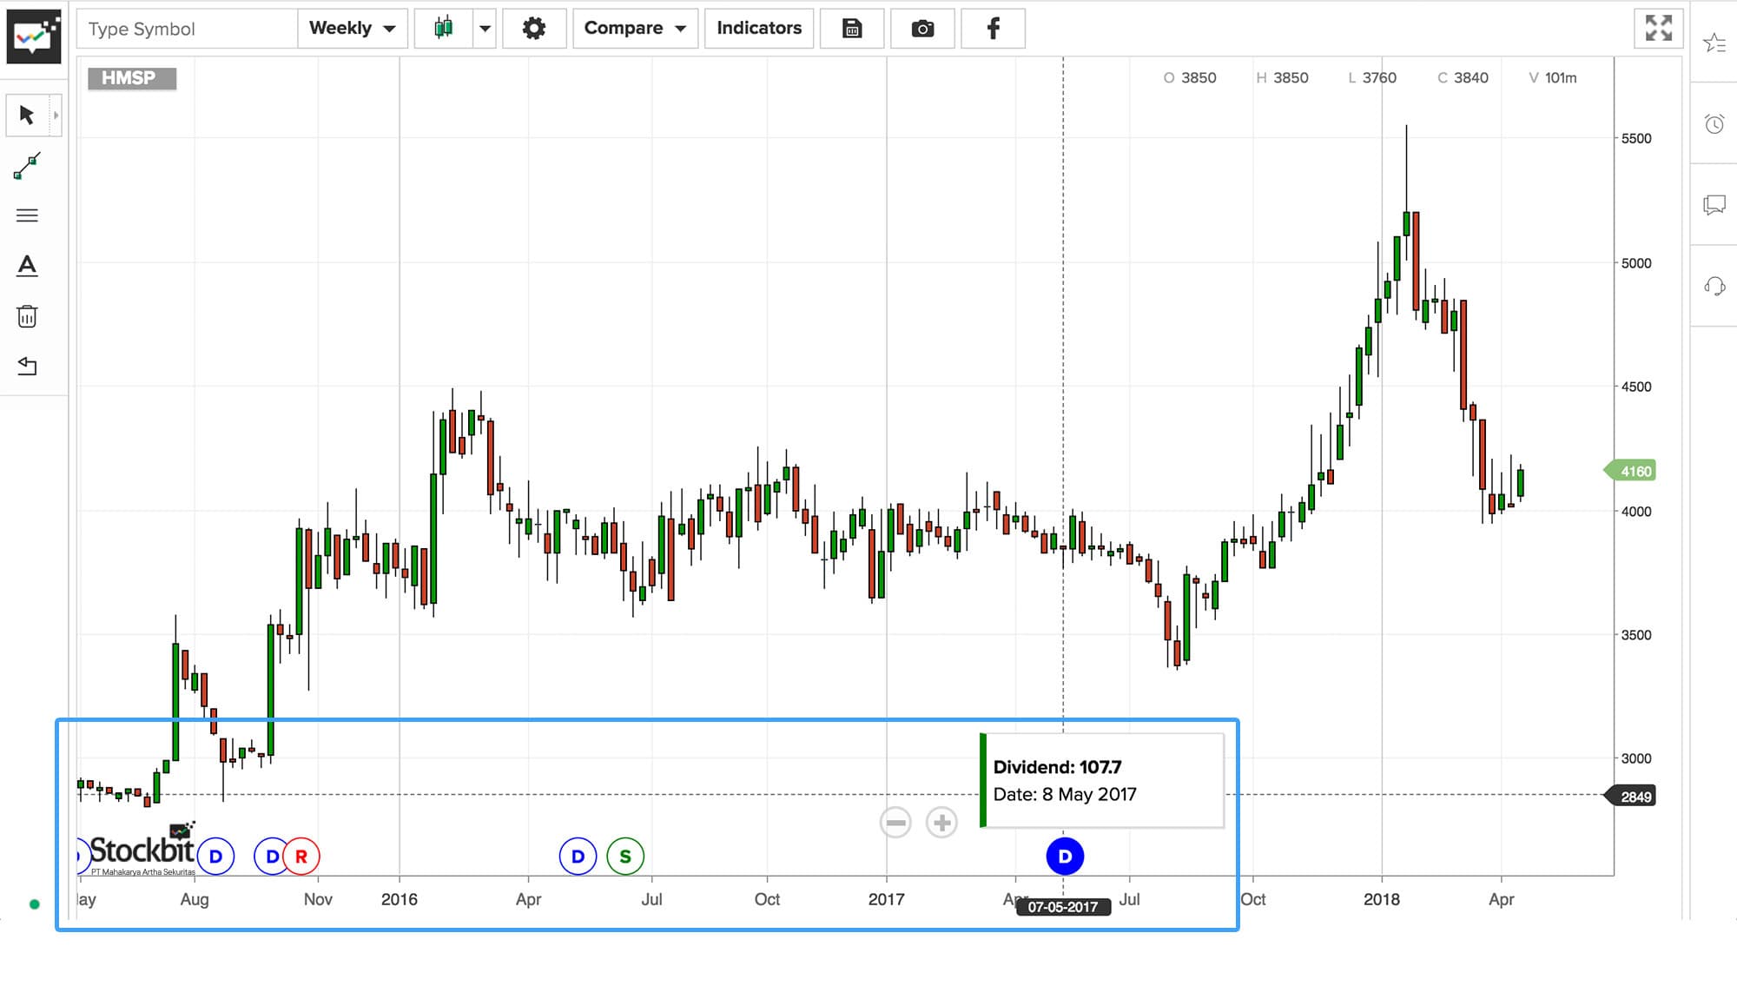Save the chart with floppy disk icon

click(x=852, y=29)
